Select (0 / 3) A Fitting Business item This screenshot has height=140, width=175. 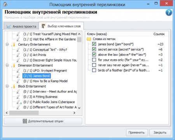40,97
